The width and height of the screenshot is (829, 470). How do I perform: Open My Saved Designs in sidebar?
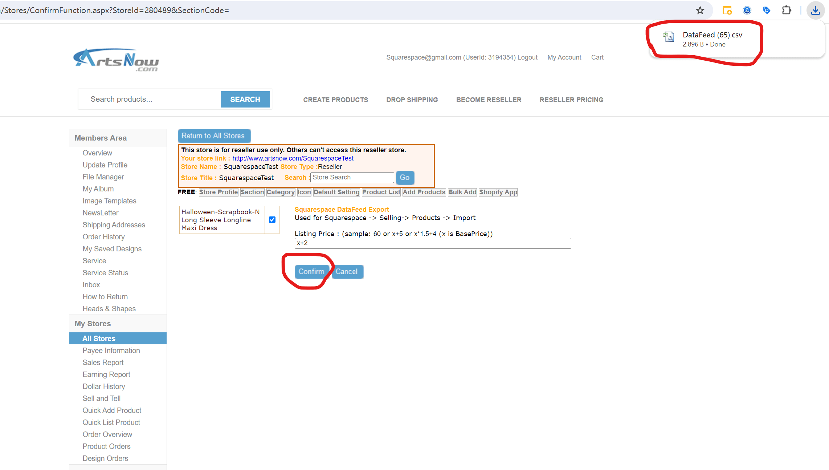coord(112,249)
